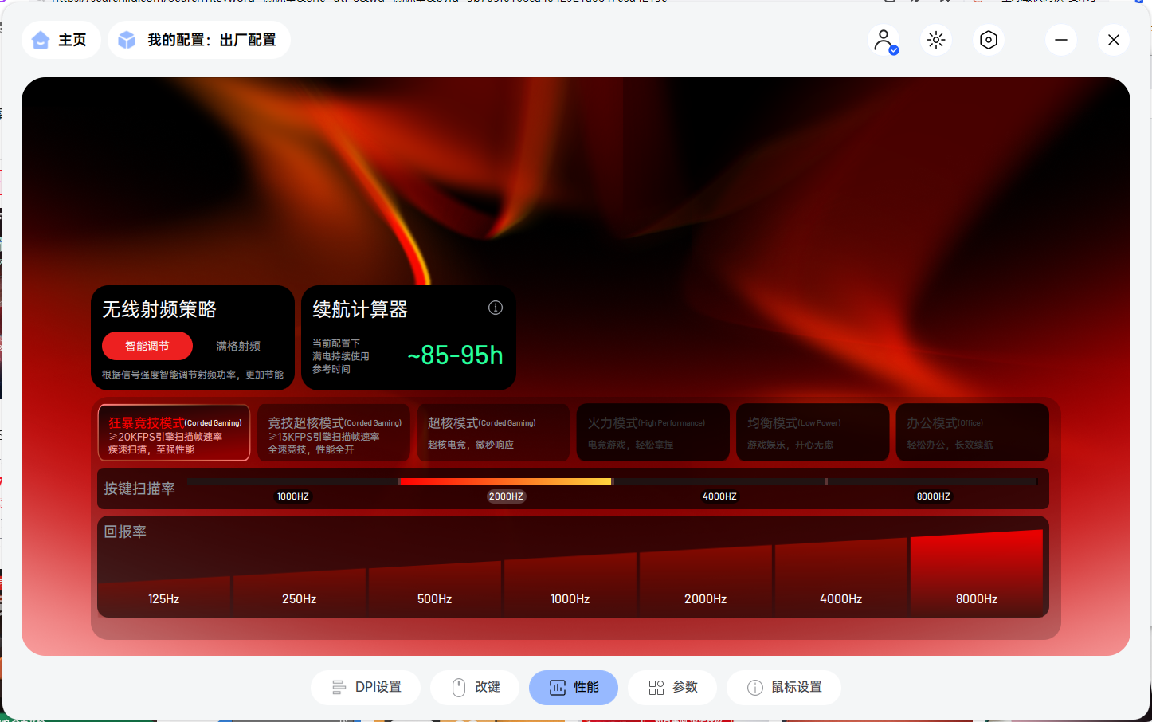The width and height of the screenshot is (1152, 722).
Task: Set key scan rate to 4000HZ
Action: tap(719, 496)
